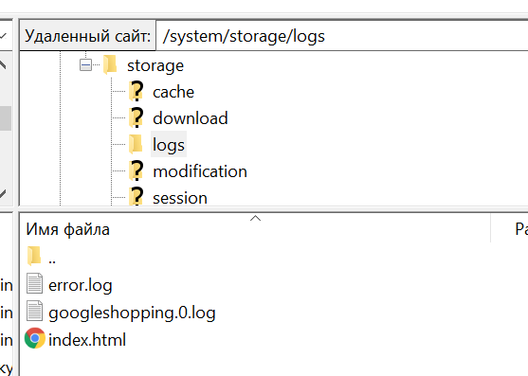Click the up arrow of left pane scrollbar
This screenshot has width=528, height=376.
(x=4, y=64)
